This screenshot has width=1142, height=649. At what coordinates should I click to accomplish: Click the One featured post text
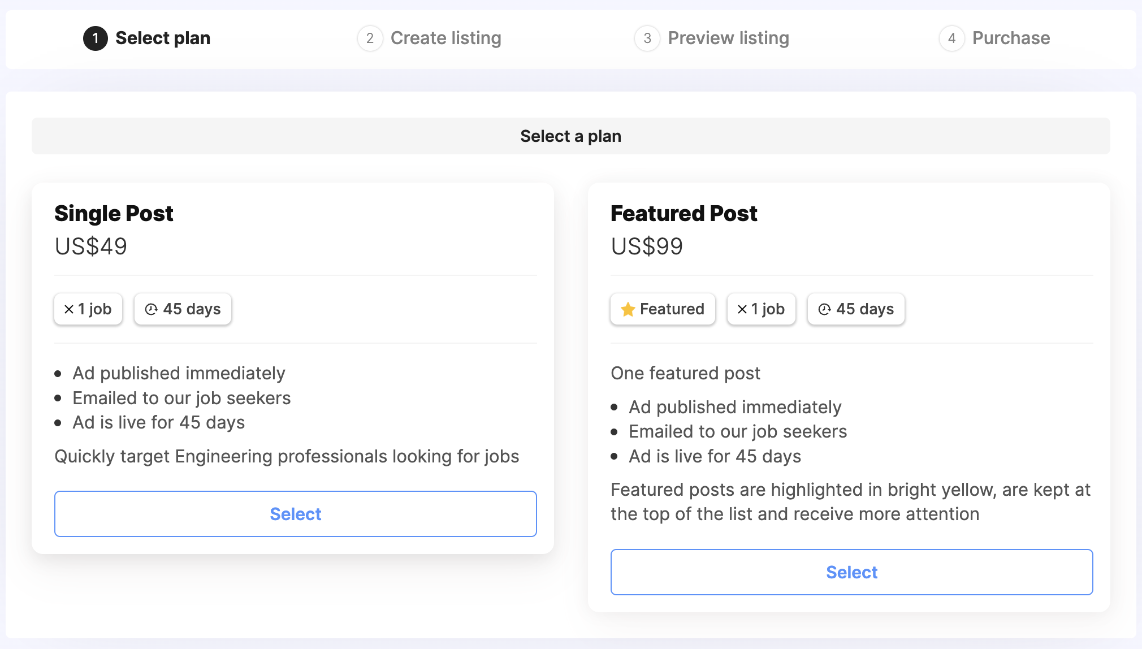click(x=685, y=373)
